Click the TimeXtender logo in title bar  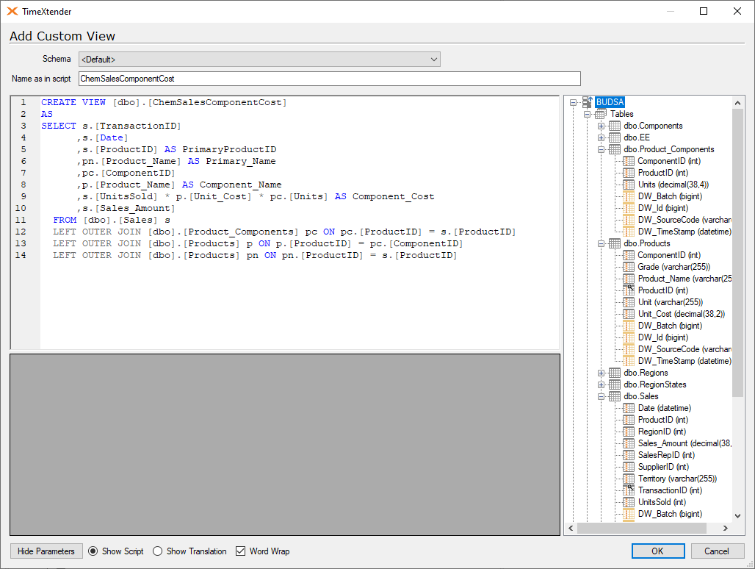[x=12, y=11]
